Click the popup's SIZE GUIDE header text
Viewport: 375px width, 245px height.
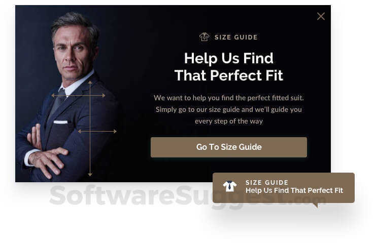[x=236, y=37]
